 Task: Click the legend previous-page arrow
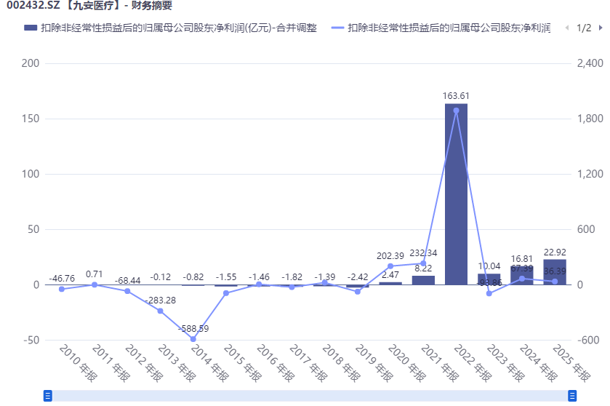pos(567,28)
